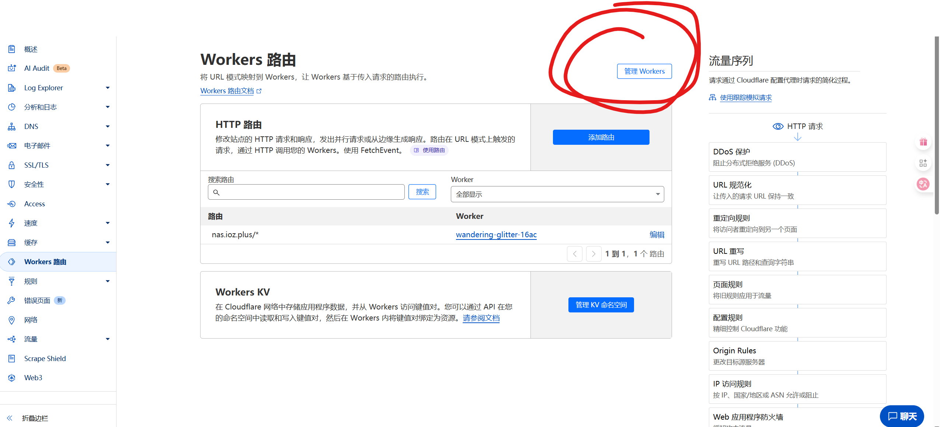Click the 规则 funnel icon

pyautogui.click(x=12, y=281)
